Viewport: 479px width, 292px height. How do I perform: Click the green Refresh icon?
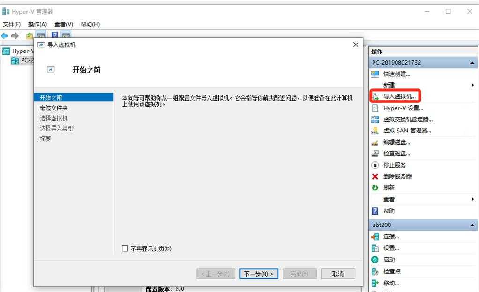[375, 188]
